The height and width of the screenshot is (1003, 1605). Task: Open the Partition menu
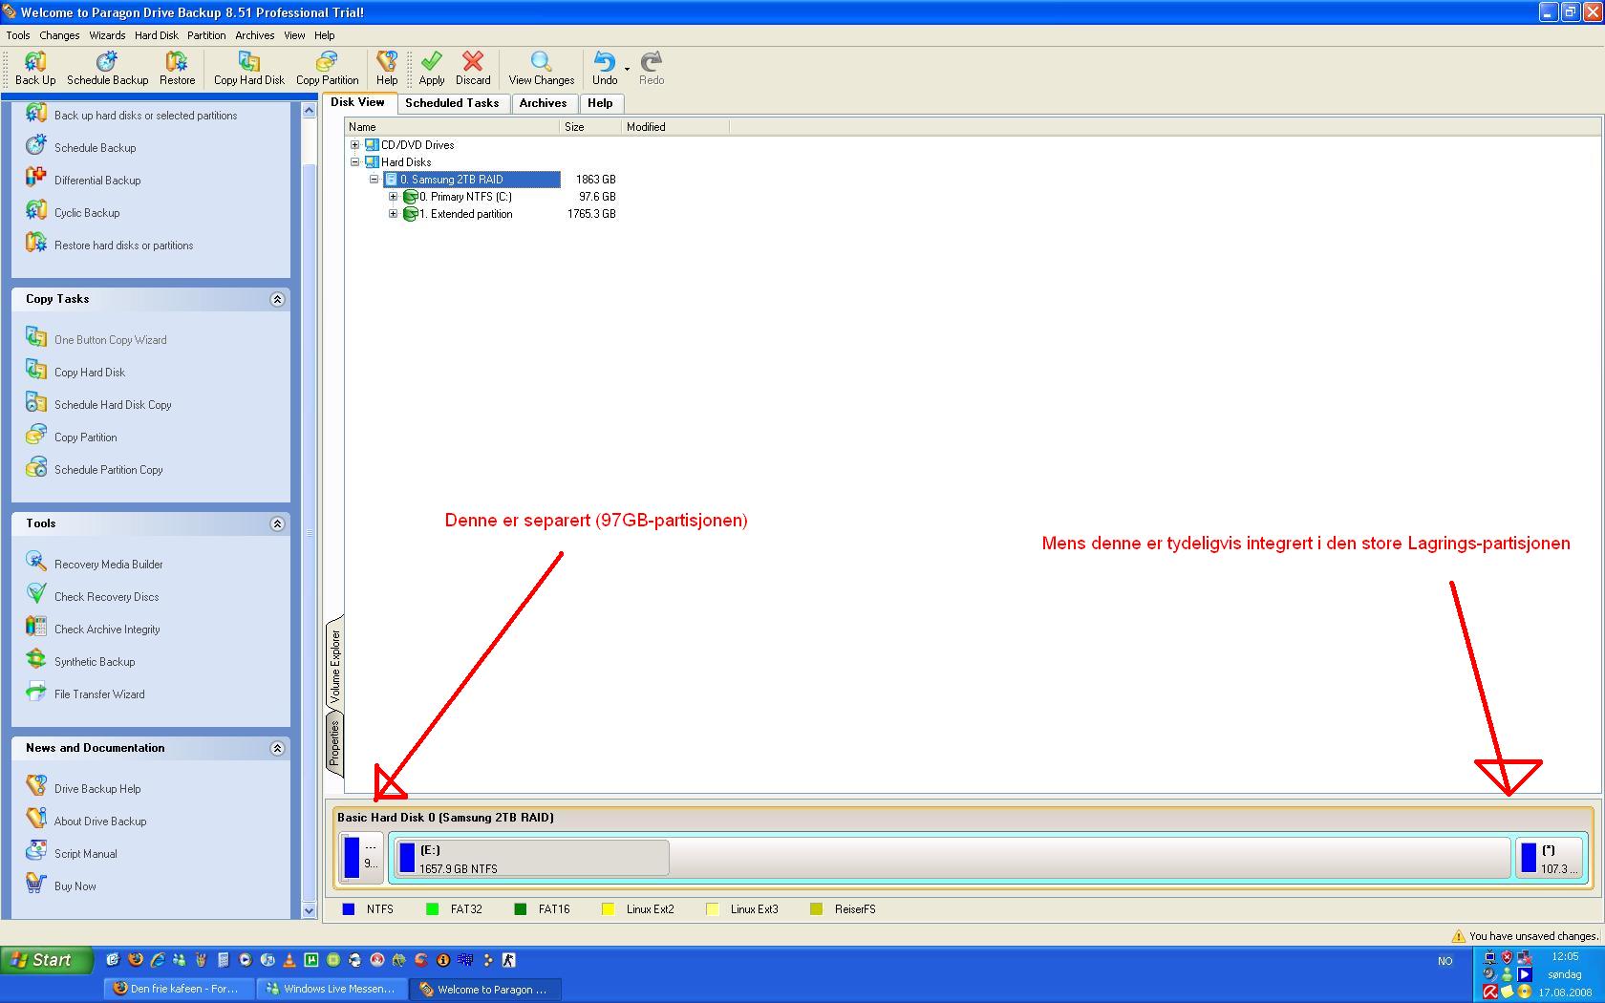pyautogui.click(x=206, y=35)
